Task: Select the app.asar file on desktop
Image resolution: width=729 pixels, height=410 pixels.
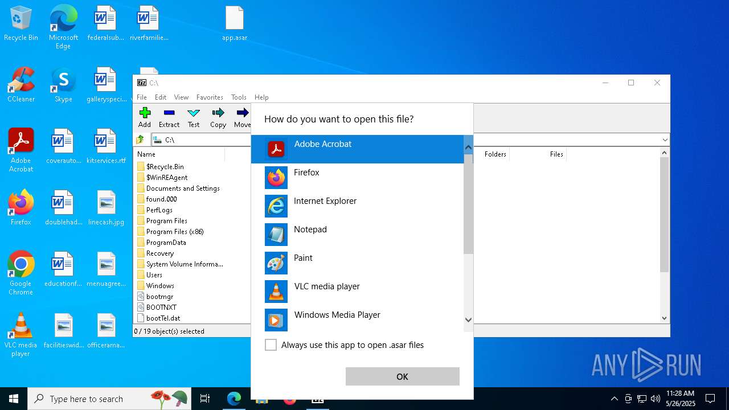Action: point(235,24)
